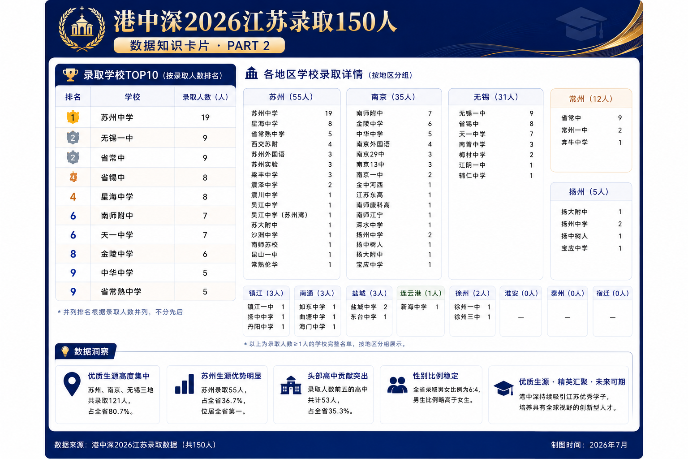
Task: Click the people icon in 性别比例稳定 card
Action: click(x=397, y=385)
